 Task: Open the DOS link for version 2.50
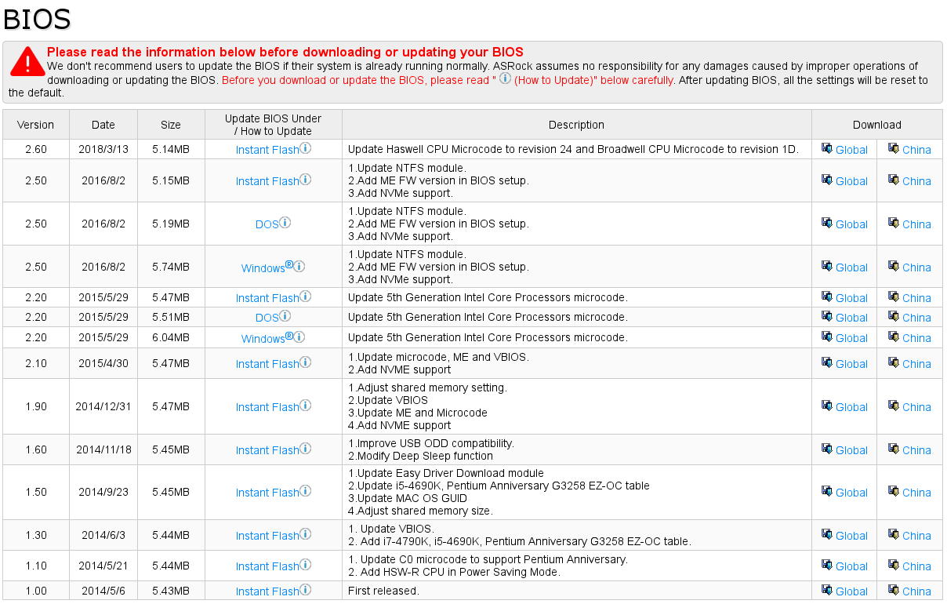[x=267, y=224]
